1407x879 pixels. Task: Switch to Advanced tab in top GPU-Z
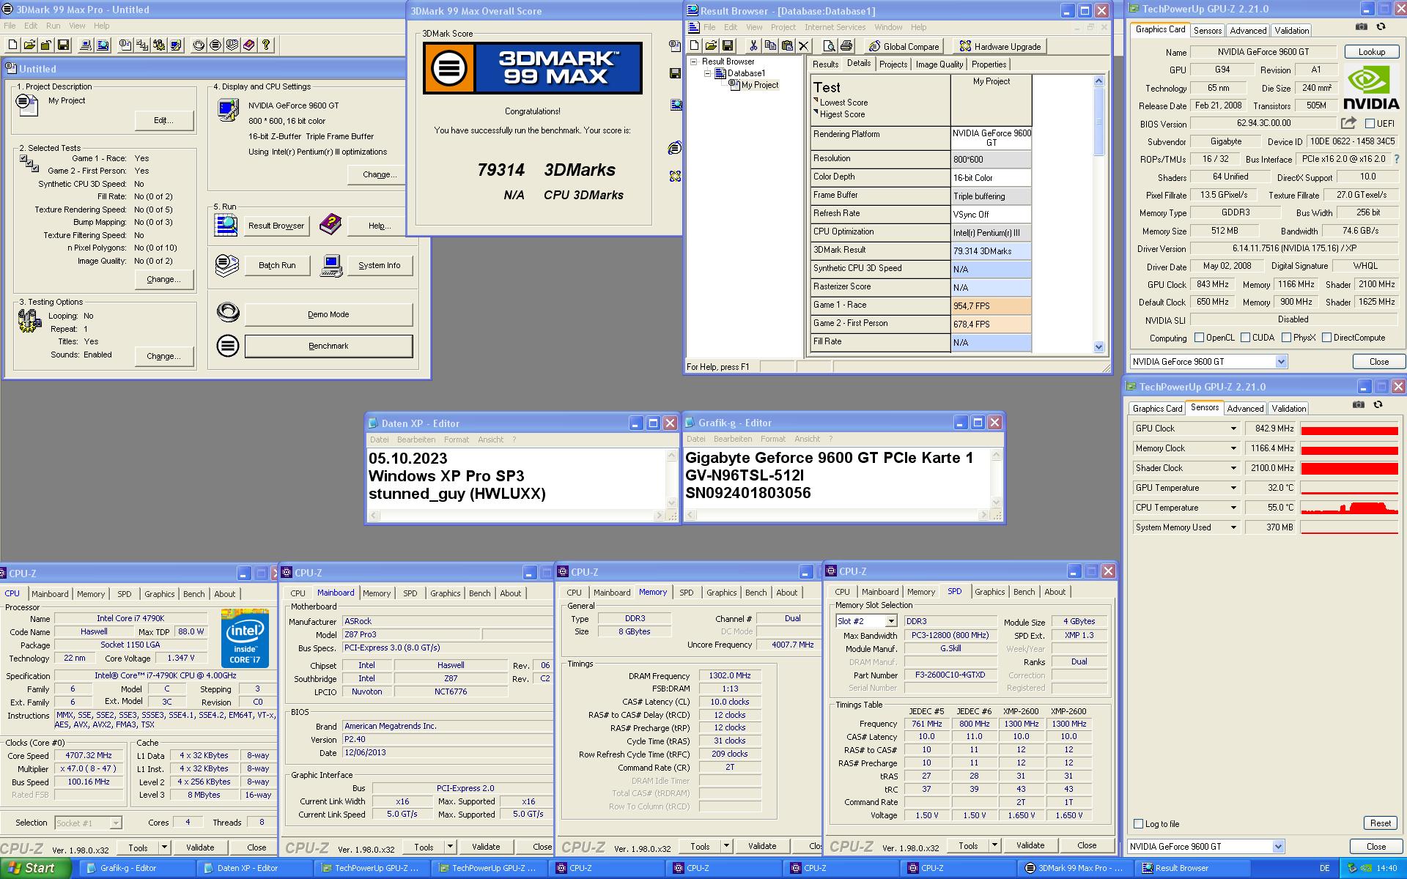pos(1248,31)
